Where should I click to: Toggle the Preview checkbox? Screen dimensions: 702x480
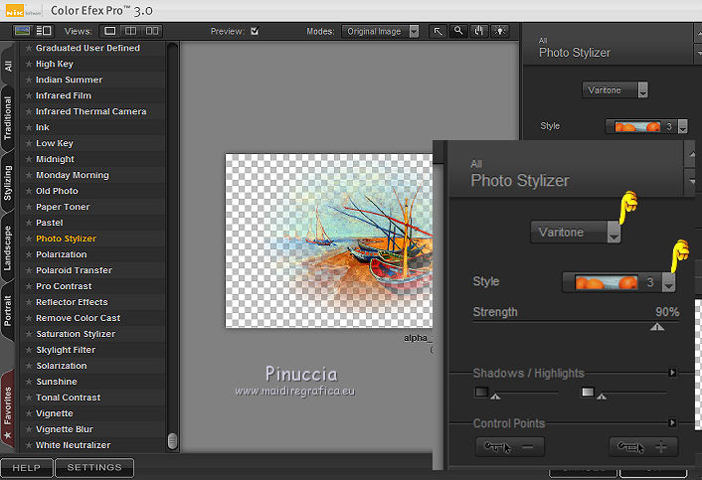pyautogui.click(x=255, y=31)
